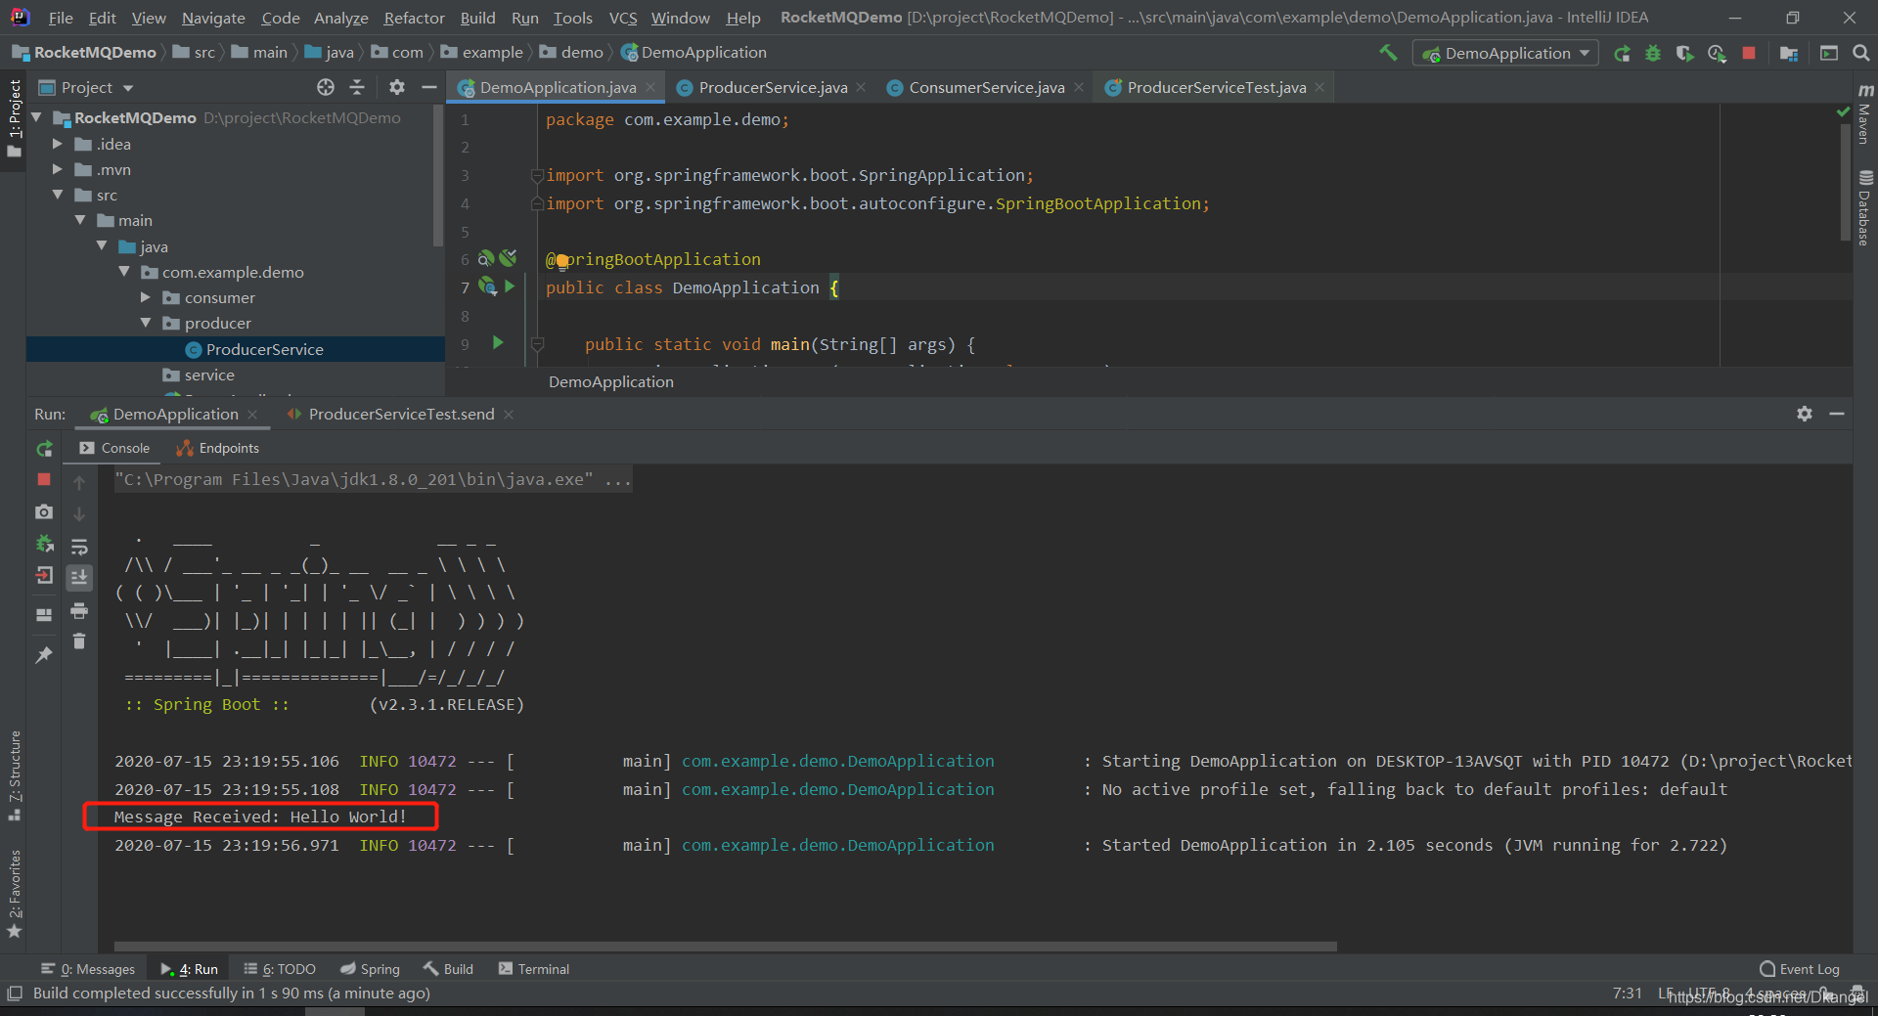Toggle soft-wrap in the console

(79, 547)
